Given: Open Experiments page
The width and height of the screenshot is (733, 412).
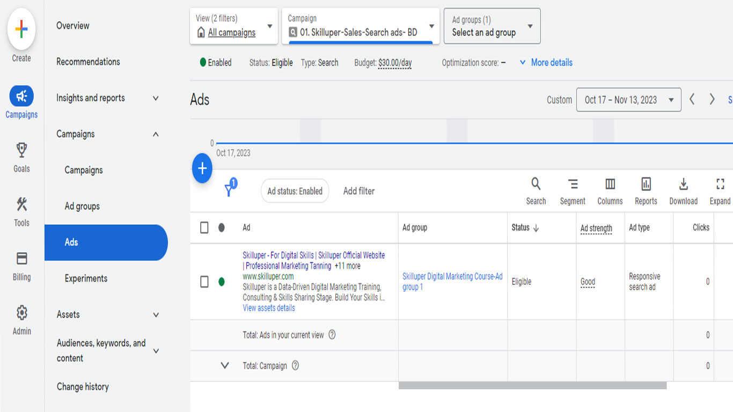Looking at the screenshot, I should 86,278.
